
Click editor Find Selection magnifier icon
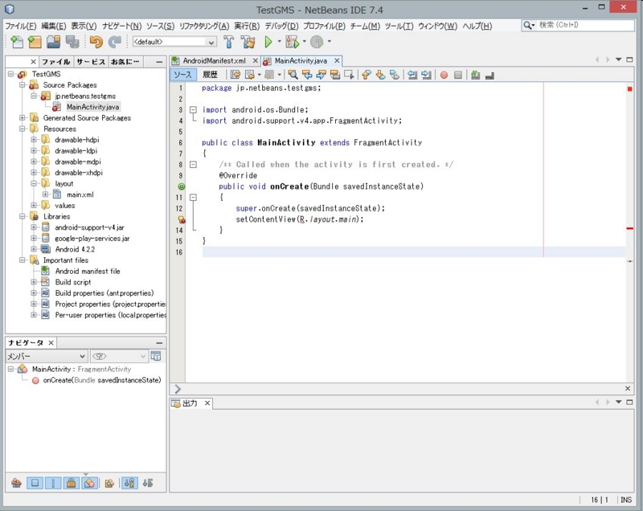tap(293, 75)
